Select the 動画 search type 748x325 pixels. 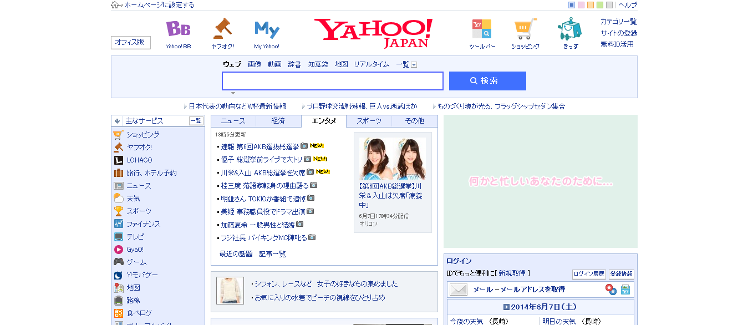pyautogui.click(x=274, y=64)
